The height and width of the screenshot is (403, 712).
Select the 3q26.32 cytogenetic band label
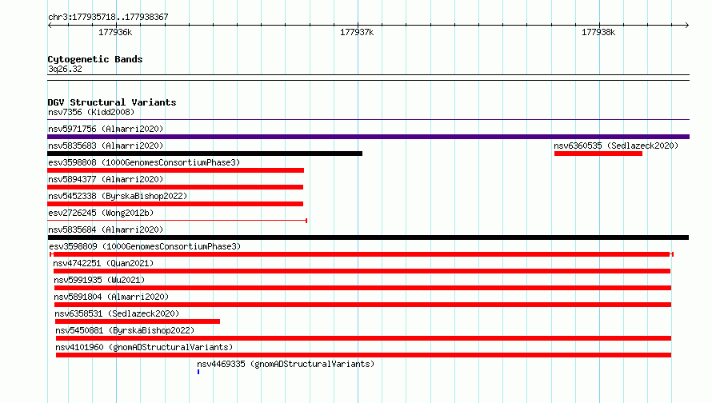[x=65, y=69]
